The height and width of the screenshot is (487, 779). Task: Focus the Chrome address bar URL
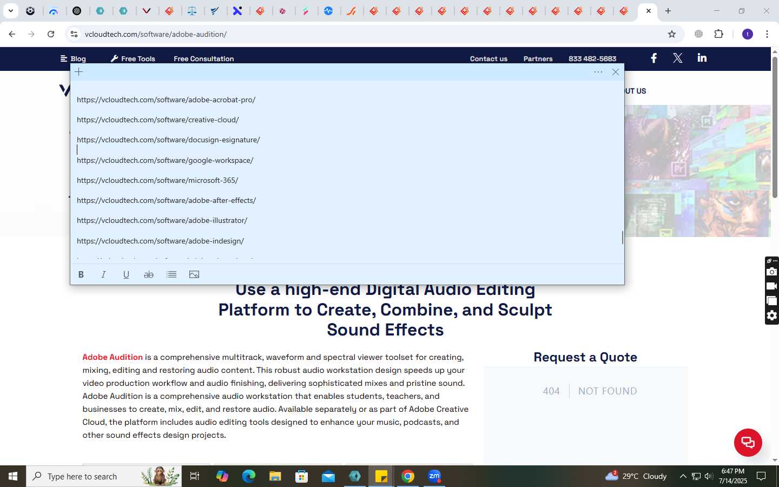[156, 34]
